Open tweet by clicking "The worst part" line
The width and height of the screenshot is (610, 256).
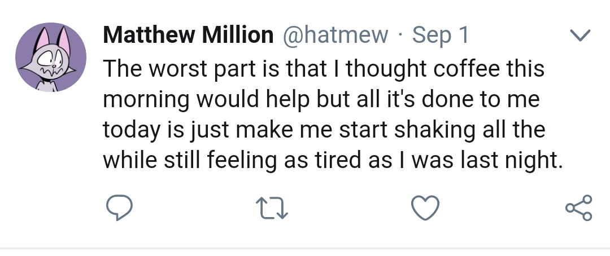[323, 69]
